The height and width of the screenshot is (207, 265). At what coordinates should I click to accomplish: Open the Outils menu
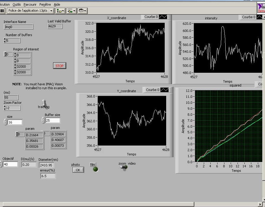(x=17, y=4)
